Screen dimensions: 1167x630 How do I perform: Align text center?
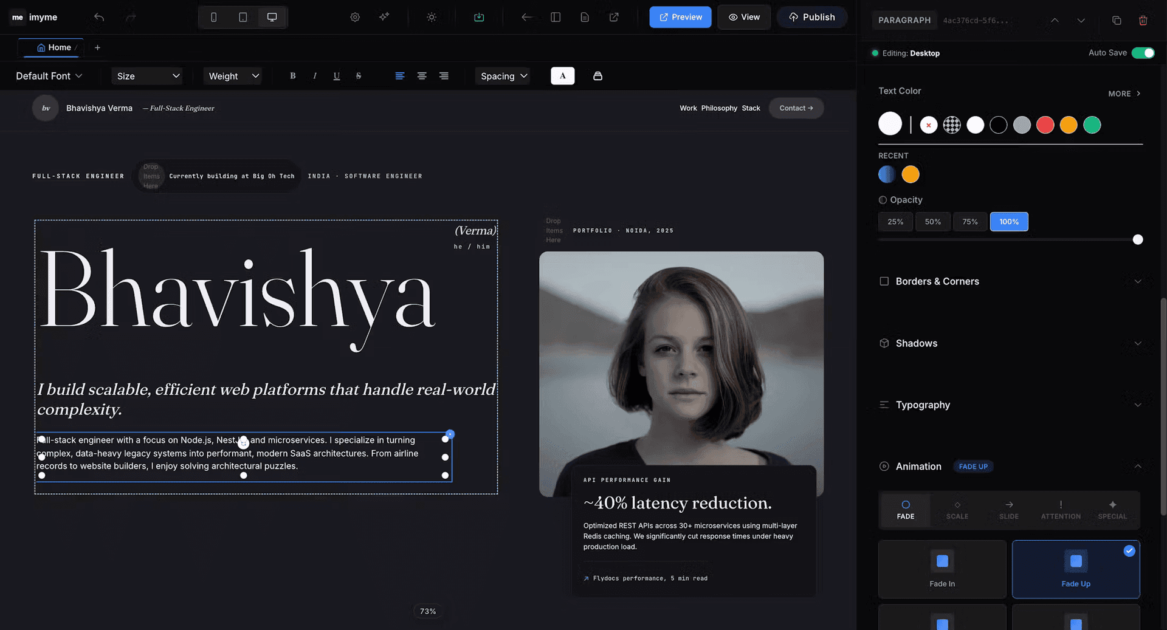(x=422, y=76)
